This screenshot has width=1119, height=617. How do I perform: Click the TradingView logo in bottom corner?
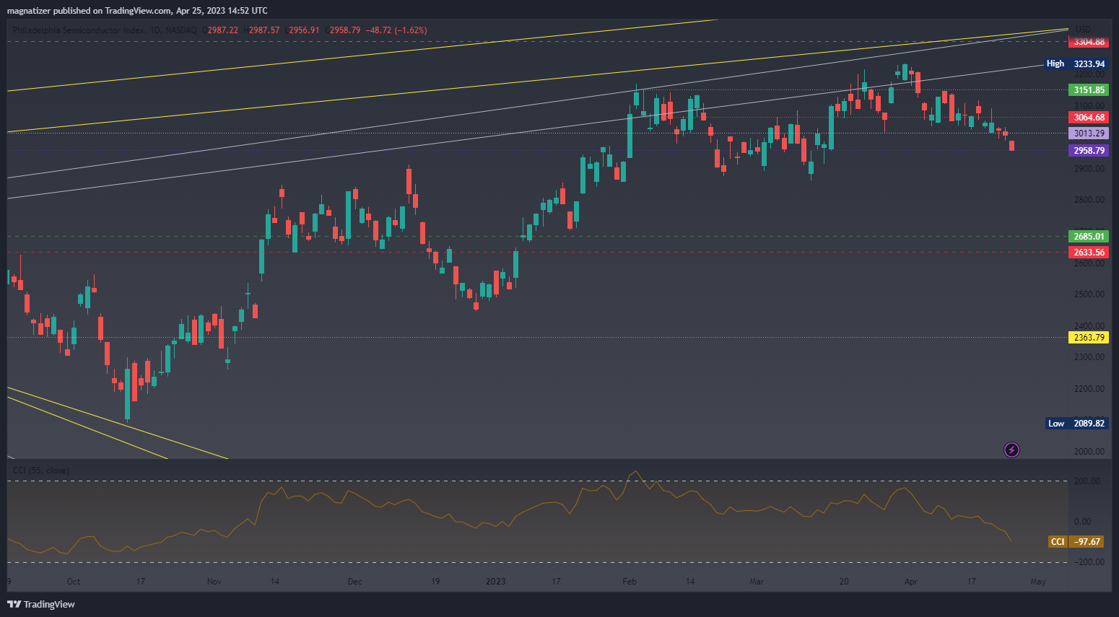click(x=41, y=604)
